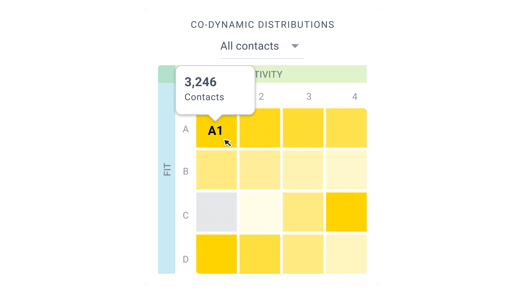The height and width of the screenshot is (293, 521).
Task: Click the gray C1 cell
Action: (216, 212)
